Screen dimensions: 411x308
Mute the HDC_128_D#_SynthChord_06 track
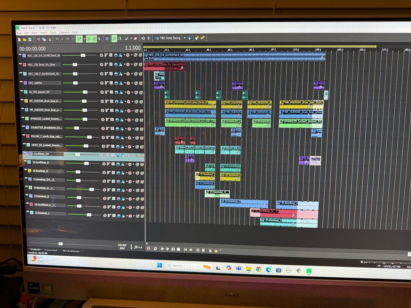point(135,55)
